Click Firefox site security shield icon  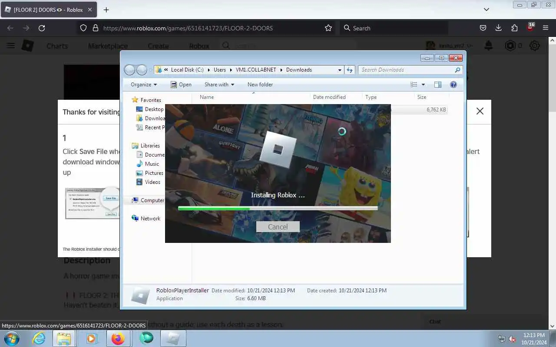(83, 28)
